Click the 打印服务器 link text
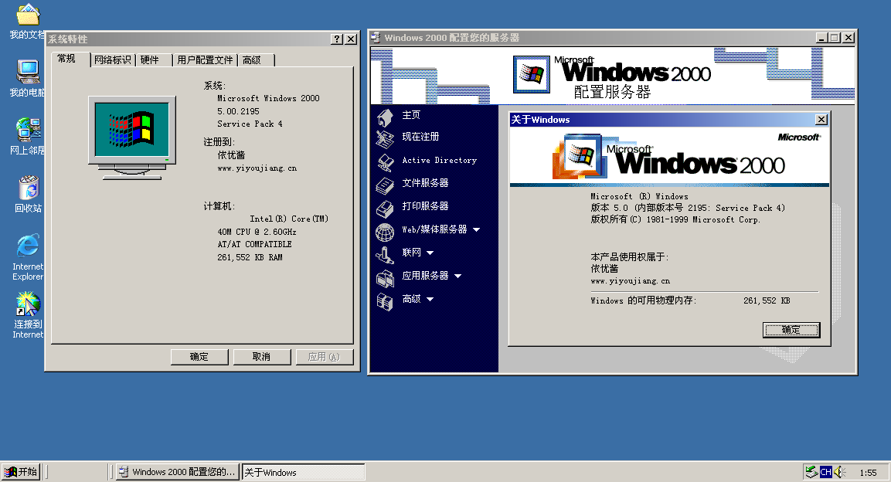 [425, 206]
